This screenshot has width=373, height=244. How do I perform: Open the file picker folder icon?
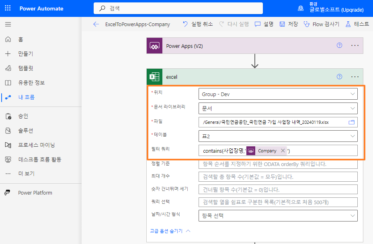pos(352,122)
